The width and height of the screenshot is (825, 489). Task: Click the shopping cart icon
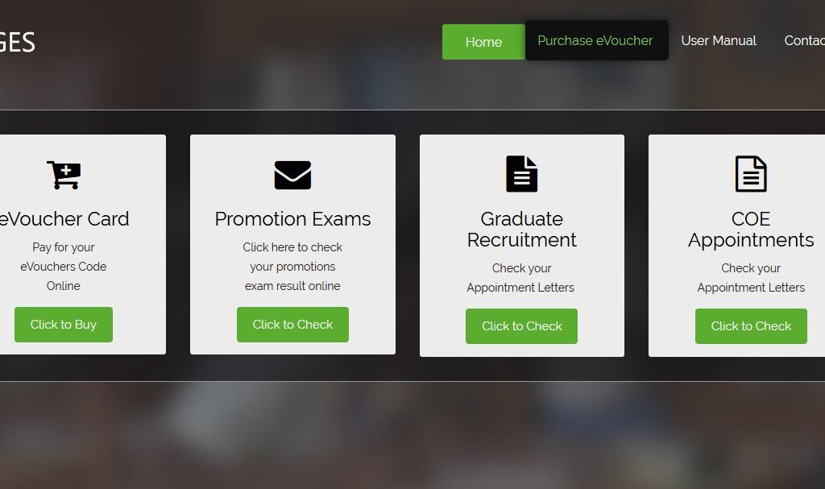(x=64, y=175)
